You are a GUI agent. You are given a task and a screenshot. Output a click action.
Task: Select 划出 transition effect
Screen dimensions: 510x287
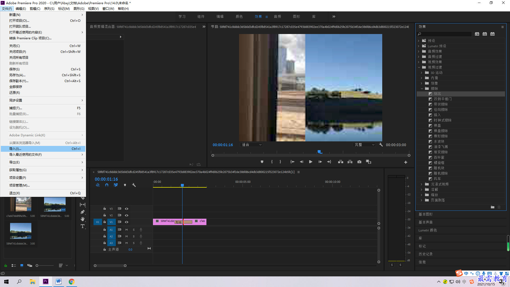click(x=437, y=94)
